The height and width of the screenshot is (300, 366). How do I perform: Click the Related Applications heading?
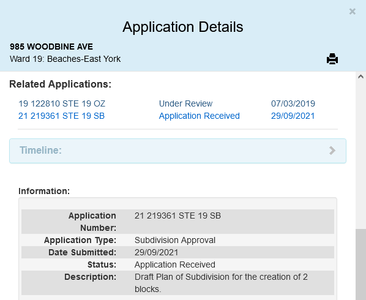[60, 84]
